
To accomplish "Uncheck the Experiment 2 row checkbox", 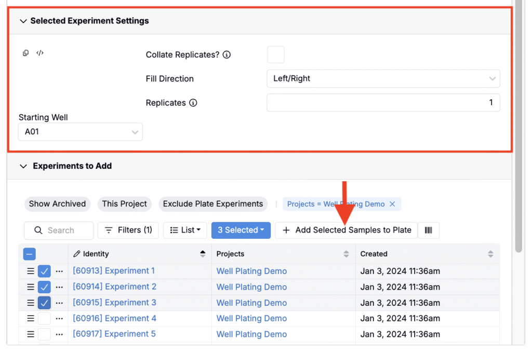I will point(44,287).
